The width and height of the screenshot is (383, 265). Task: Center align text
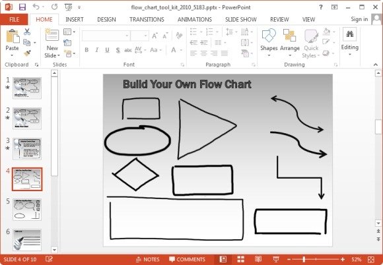[203, 53]
